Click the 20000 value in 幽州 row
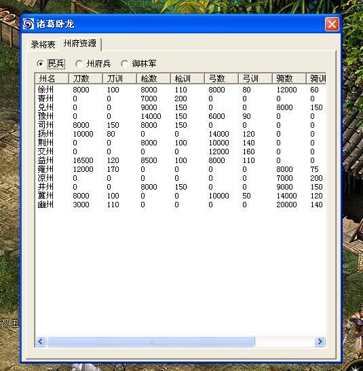 [x=286, y=205]
